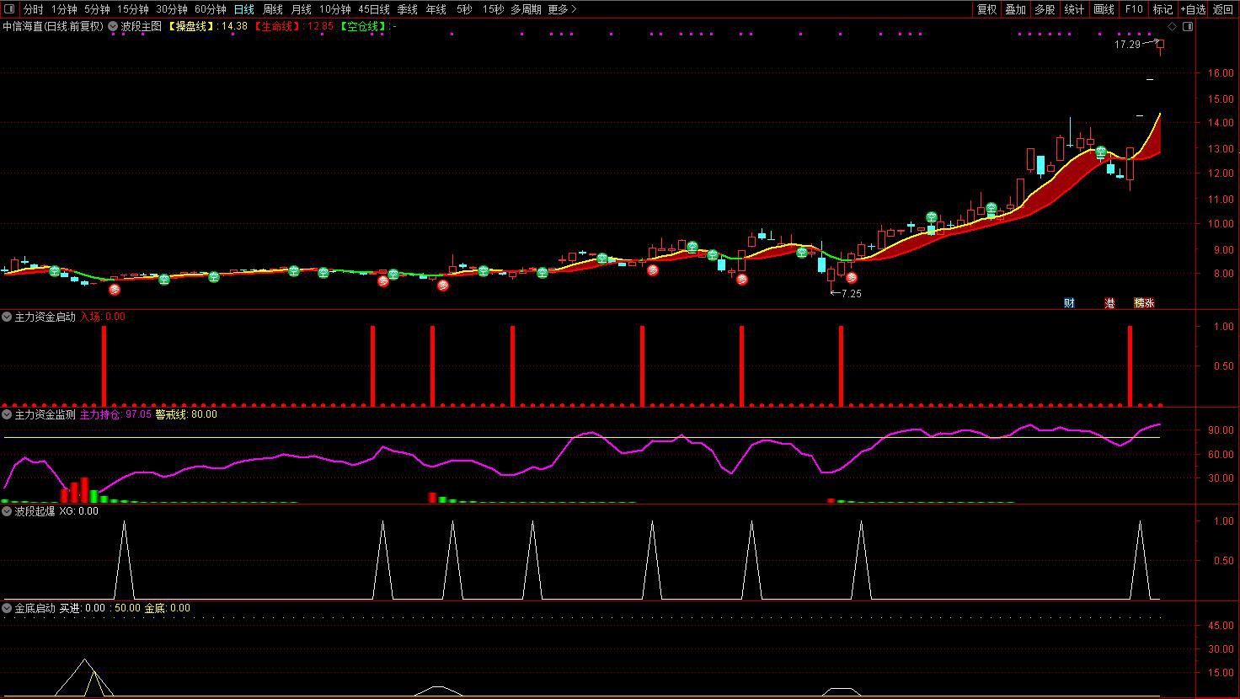Click the 波段主图 indicator name
1240x699 pixels.
tap(141, 26)
